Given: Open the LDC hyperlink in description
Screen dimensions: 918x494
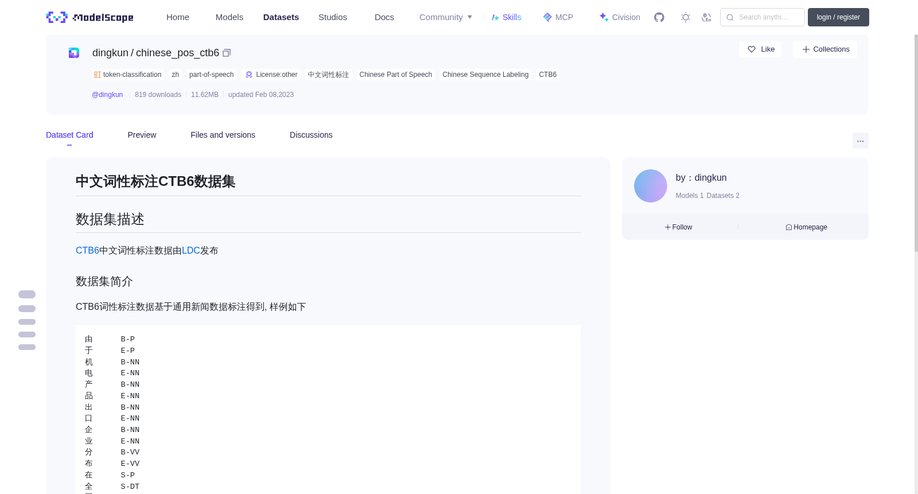Looking at the screenshot, I should [191, 251].
